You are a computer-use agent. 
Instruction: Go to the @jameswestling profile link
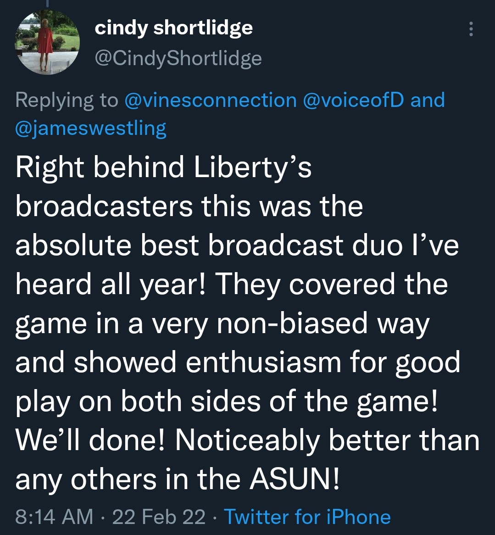click(91, 128)
